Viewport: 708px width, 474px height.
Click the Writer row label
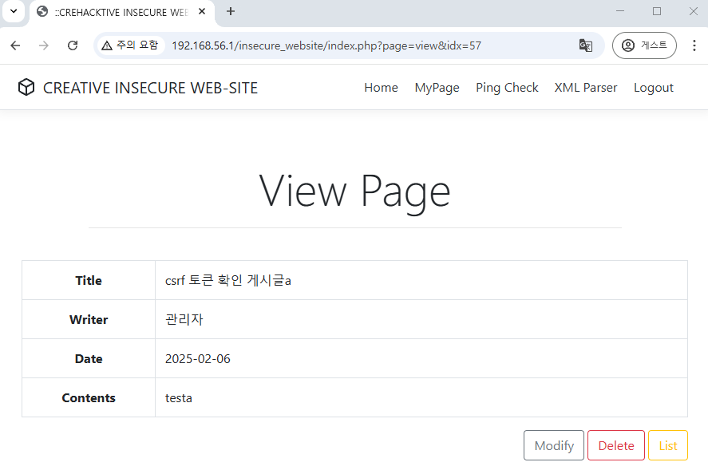(x=89, y=320)
